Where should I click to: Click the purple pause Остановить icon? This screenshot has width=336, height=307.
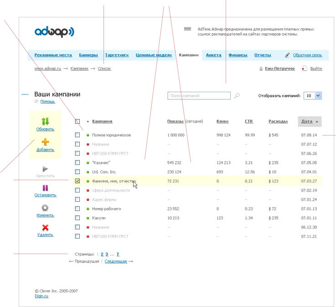pos(45,188)
